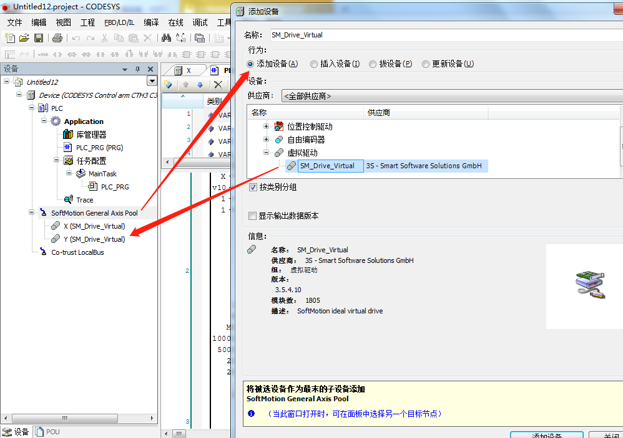Open the FBD/LD/IL menu
This screenshot has height=438, width=623.
tap(119, 22)
